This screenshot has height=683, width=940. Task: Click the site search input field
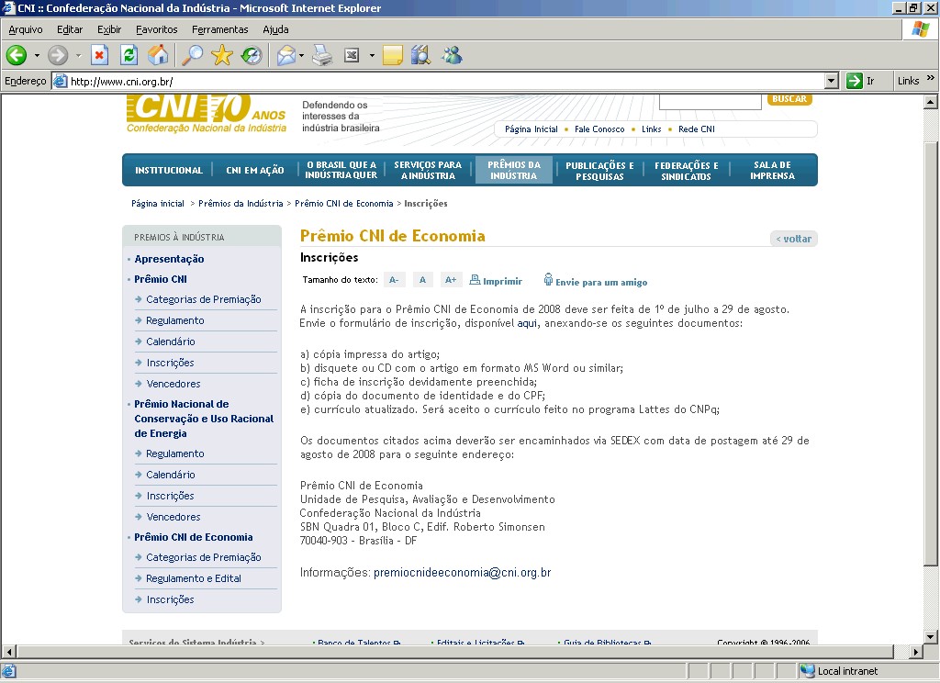[x=710, y=101]
